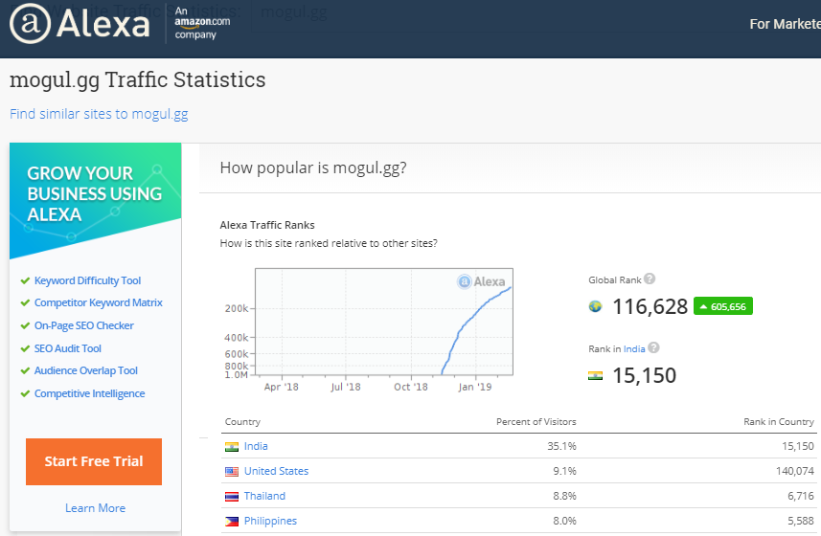Screen dimensions: 821x536
Task: Open the India link next to Rank in
Action: coord(634,348)
